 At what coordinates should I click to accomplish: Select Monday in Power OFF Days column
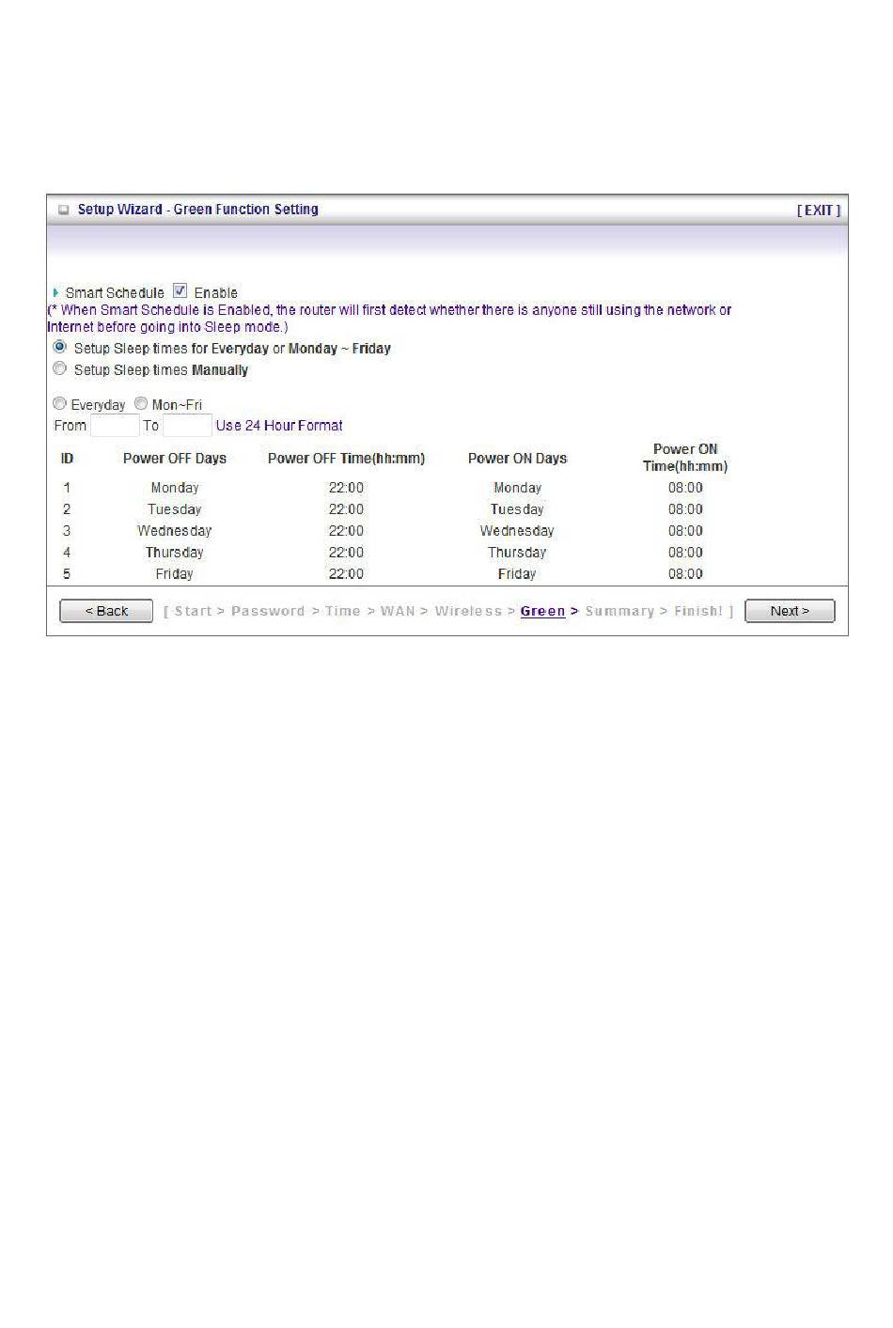pos(175,488)
